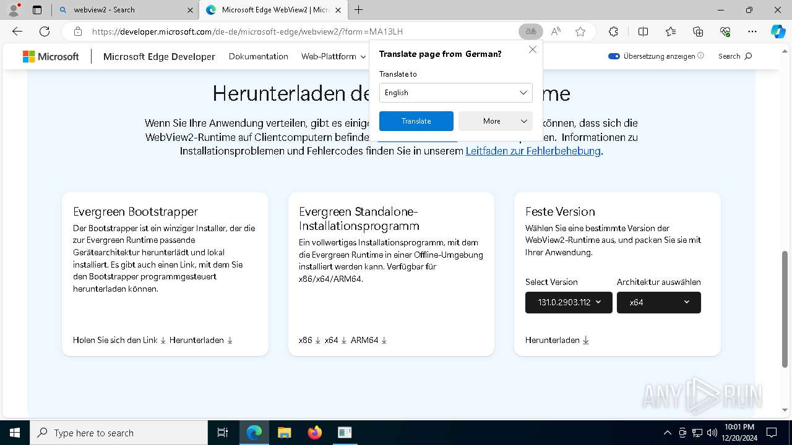The height and width of the screenshot is (445, 792).
Task: Launch Firefox from taskbar
Action: click(315, 433)
